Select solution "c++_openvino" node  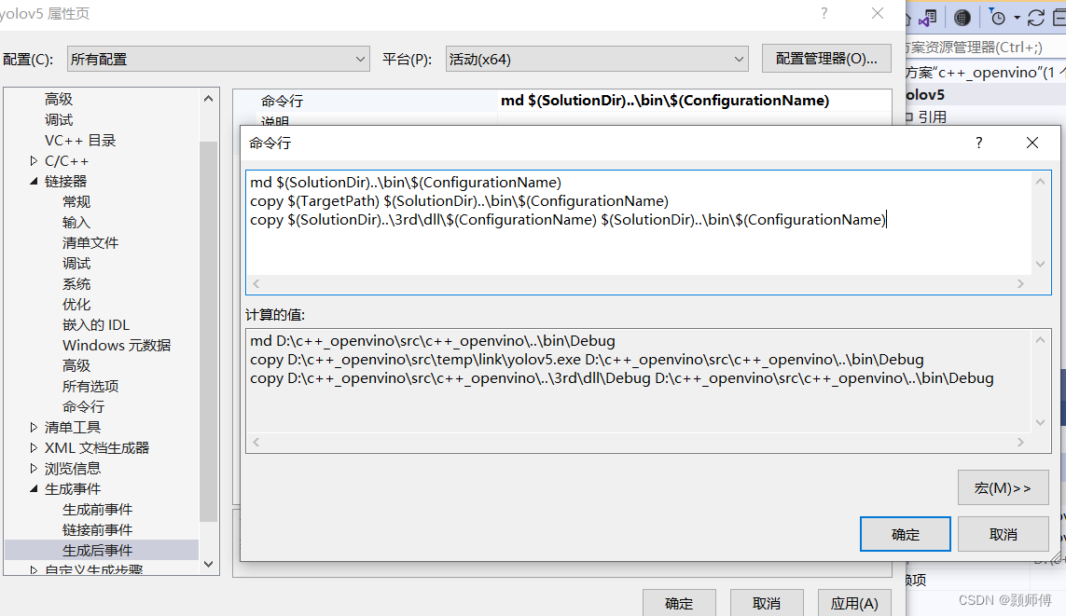click(x=985, y=72)
